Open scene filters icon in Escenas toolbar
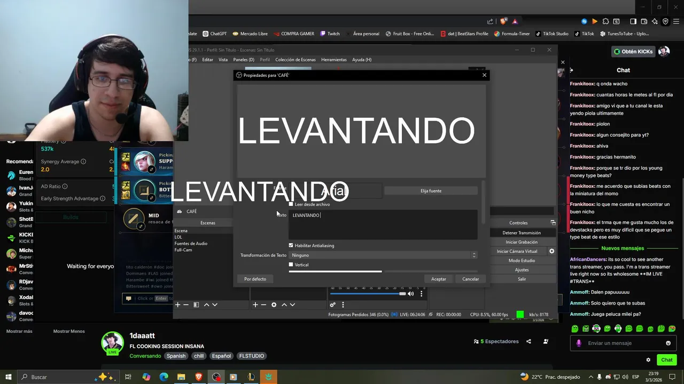 coord(196,305)
